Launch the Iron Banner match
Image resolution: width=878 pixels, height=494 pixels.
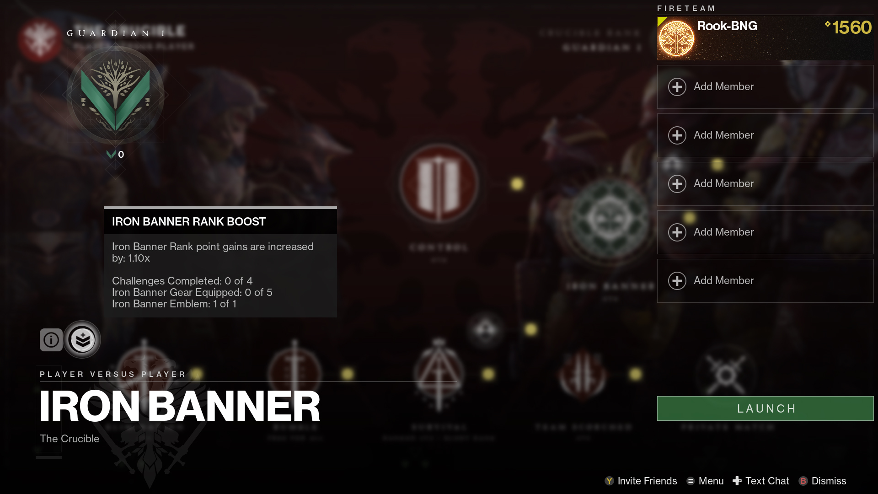[x=766, y=408]
